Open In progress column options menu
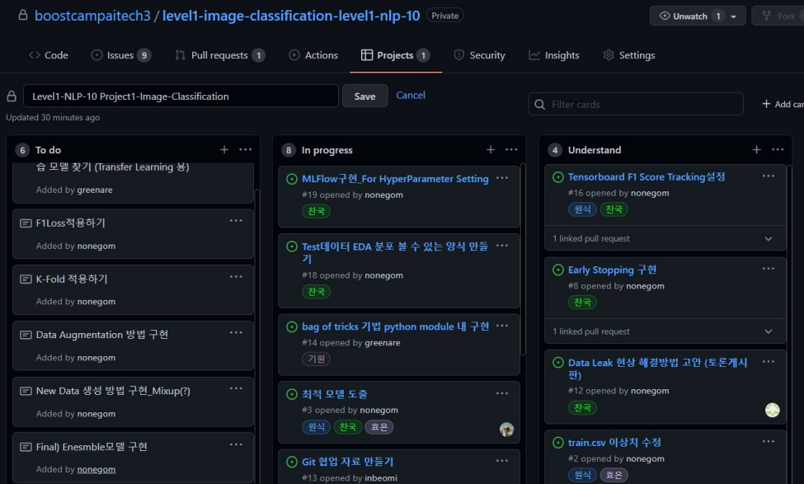Viewport: 804px width, 484px height. click(x=511, y=150)
